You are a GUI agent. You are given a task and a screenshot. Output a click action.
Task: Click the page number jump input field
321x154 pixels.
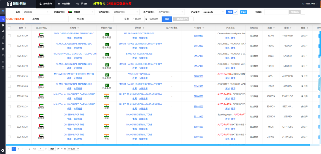pyautogui.click(x=41, y=149)
